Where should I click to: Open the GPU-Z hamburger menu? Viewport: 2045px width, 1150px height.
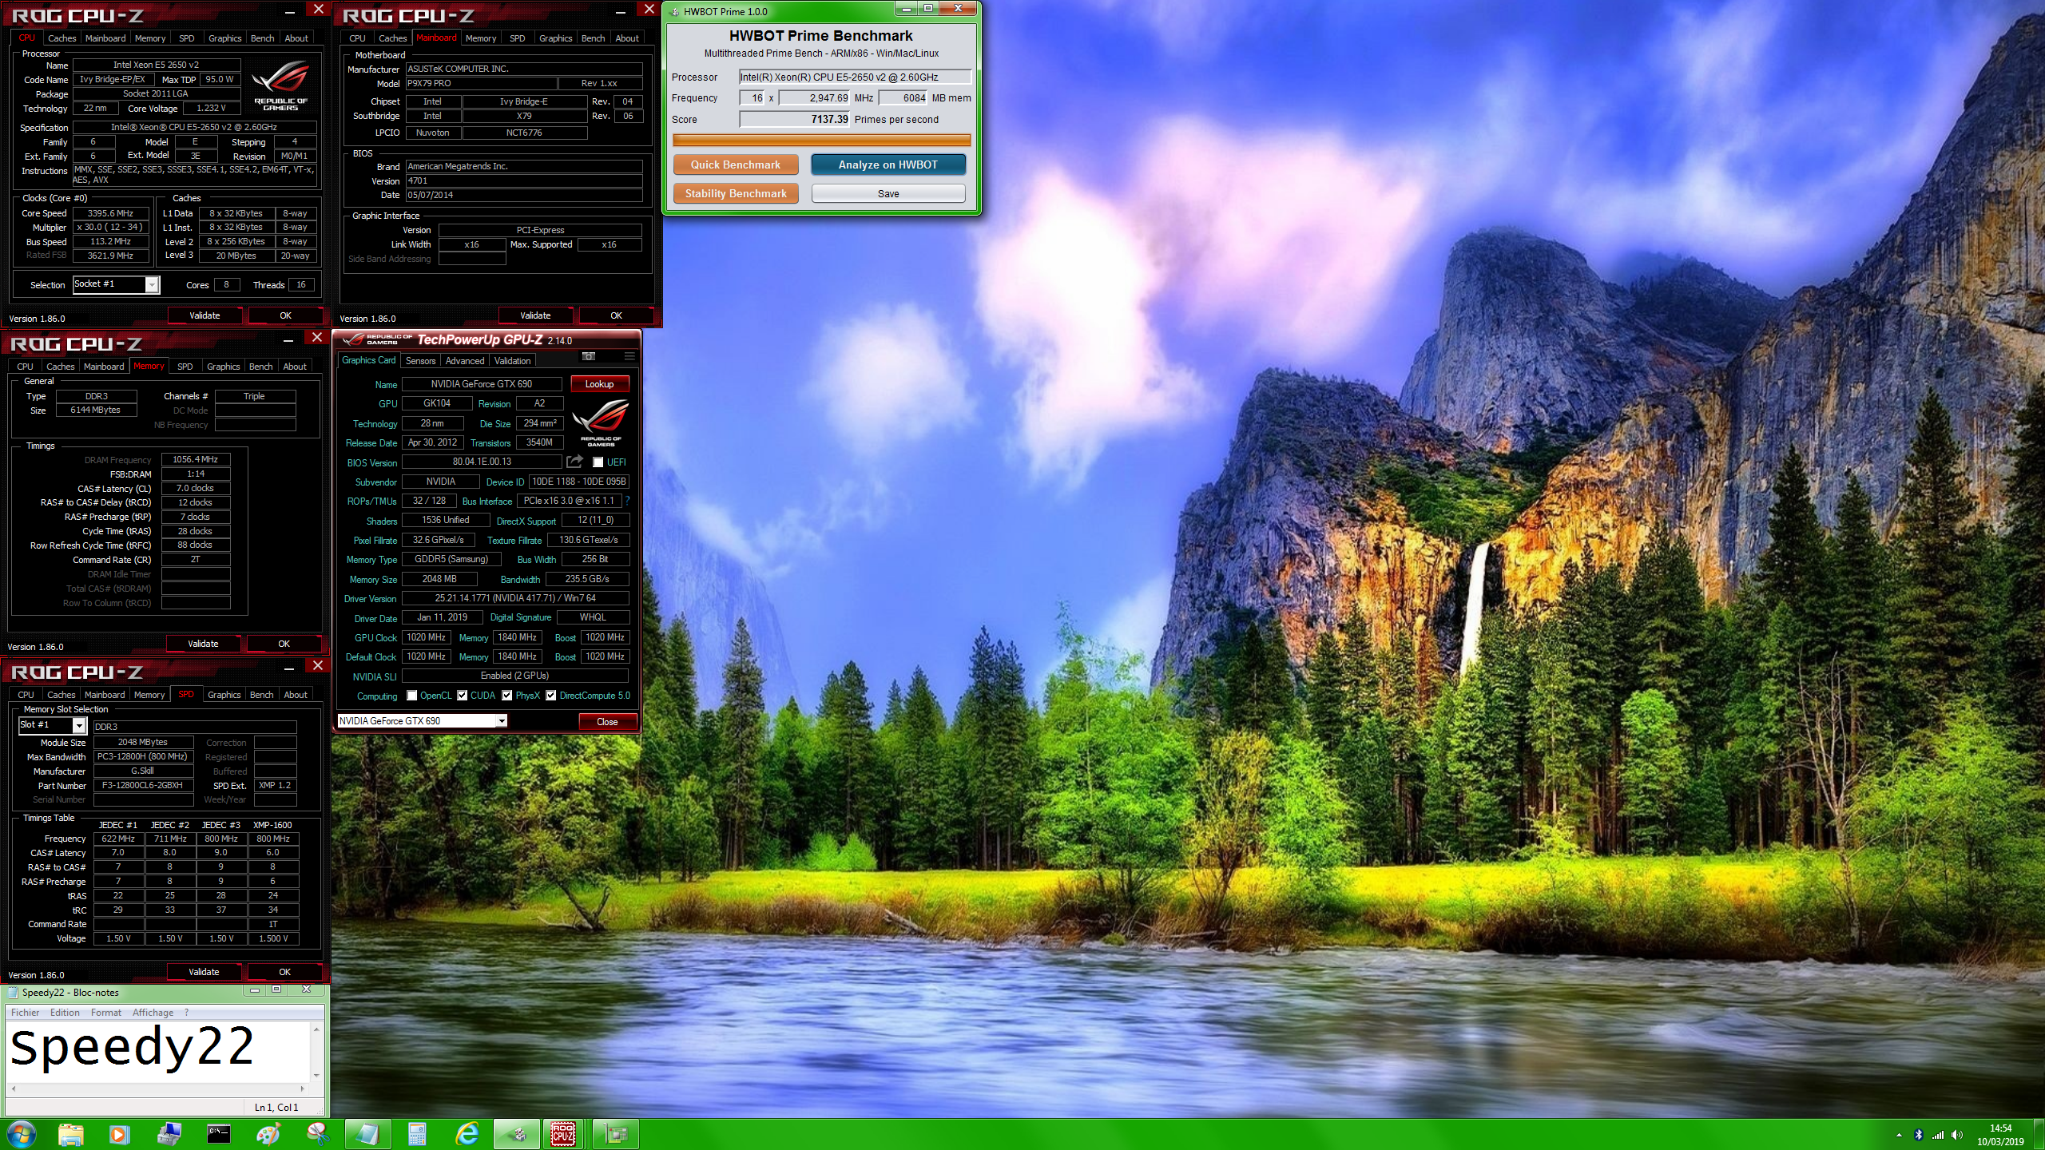pos(629,356)
